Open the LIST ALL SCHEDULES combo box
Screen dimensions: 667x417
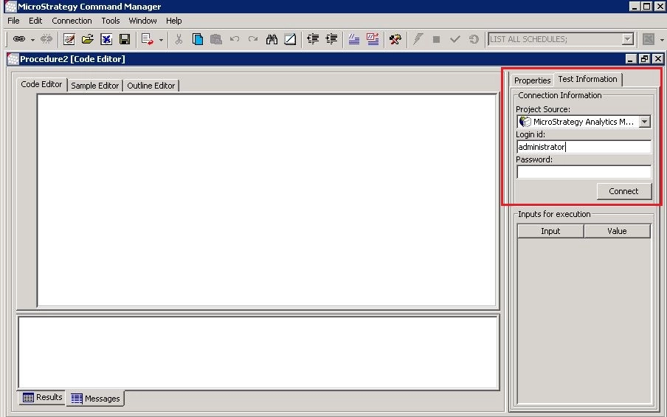(x=628, y=39)
